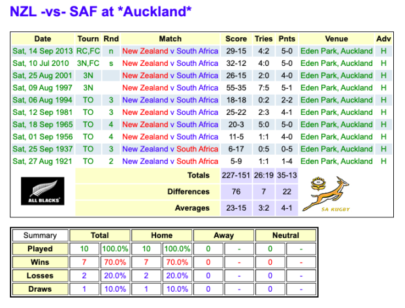
Task: Click the Total column heading in summary
Action: [100, 236]
